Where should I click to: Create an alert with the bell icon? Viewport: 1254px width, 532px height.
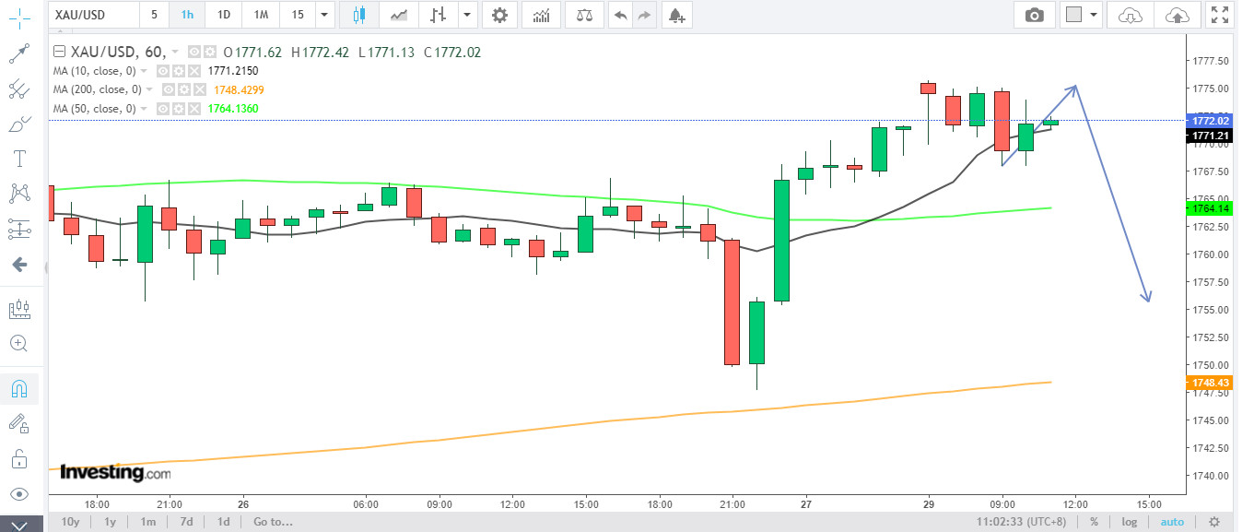[x=676, y=15]
